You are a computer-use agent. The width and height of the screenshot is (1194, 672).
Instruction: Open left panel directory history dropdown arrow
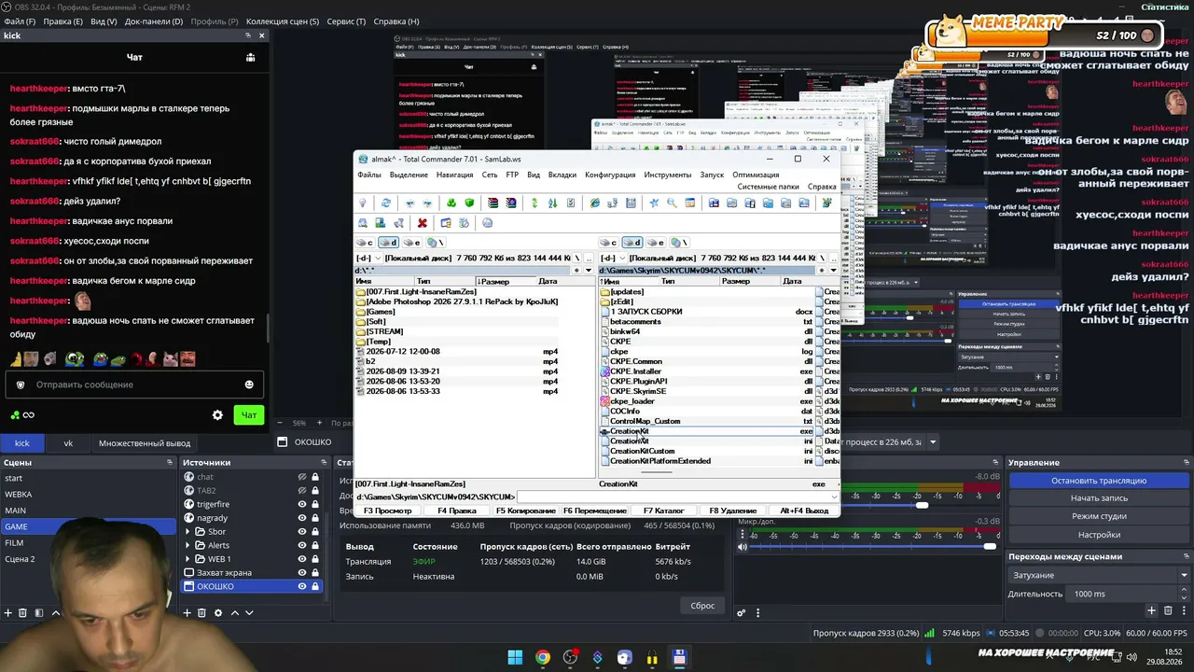(x=589, y=271)
